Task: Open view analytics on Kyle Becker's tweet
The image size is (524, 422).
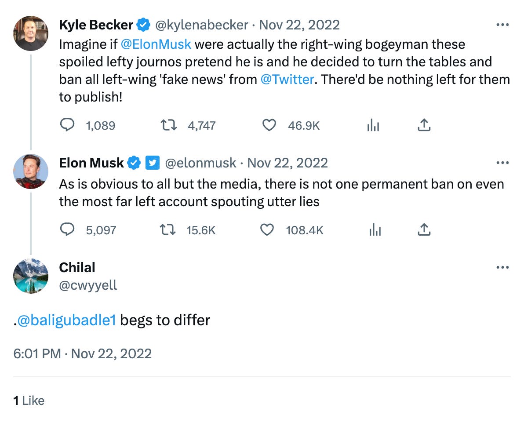Action: click(x=373, y=125)
